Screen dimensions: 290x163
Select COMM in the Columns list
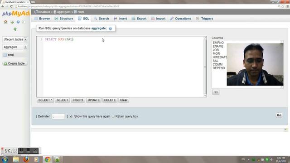point(217,64)
